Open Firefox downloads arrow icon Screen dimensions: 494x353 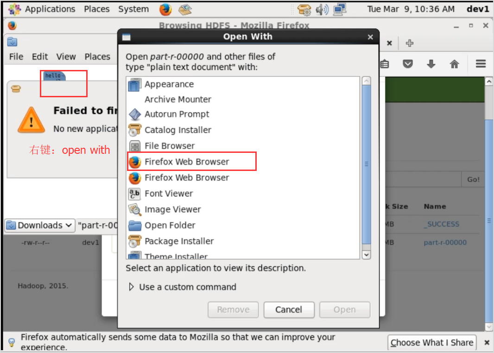coord(431,64)
